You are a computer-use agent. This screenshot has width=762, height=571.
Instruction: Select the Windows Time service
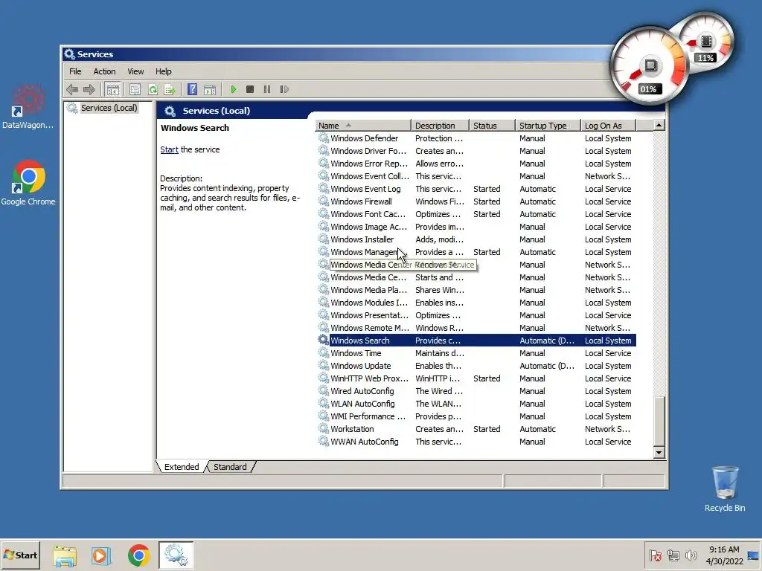(x=476, y=353)
